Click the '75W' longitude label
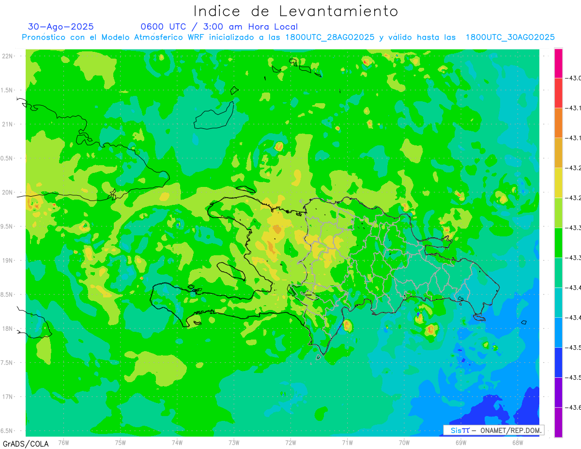The width and height of the screenshot is (581, 449). point(121,442)
